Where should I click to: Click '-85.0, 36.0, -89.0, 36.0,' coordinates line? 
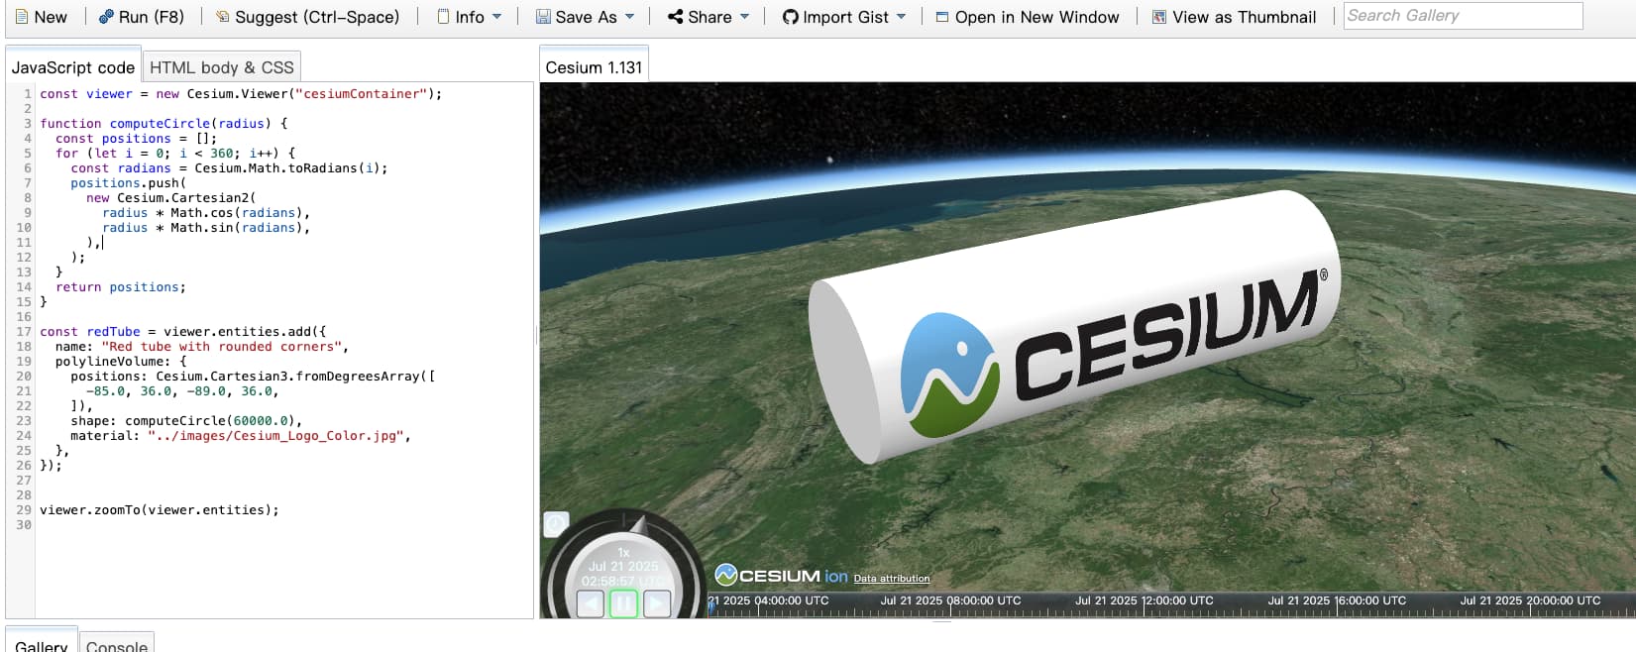coord(182,391)
